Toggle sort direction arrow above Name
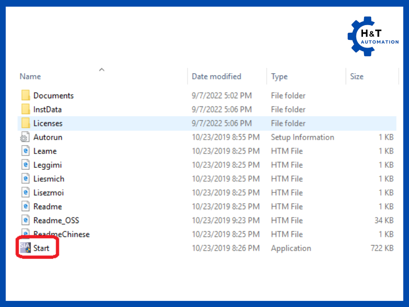 [x=102, y=69]
